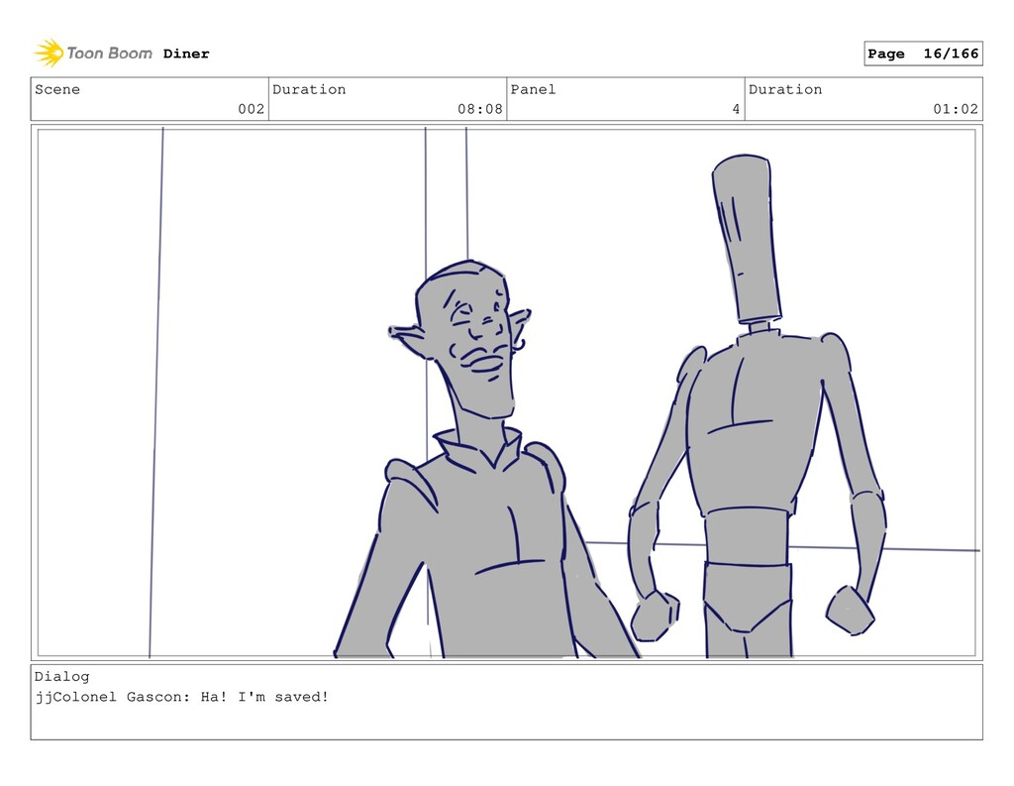Click the Toon Boom logo icon
Image resolution: width=1014 pixels, height=786 pixels.
(49, 54)
